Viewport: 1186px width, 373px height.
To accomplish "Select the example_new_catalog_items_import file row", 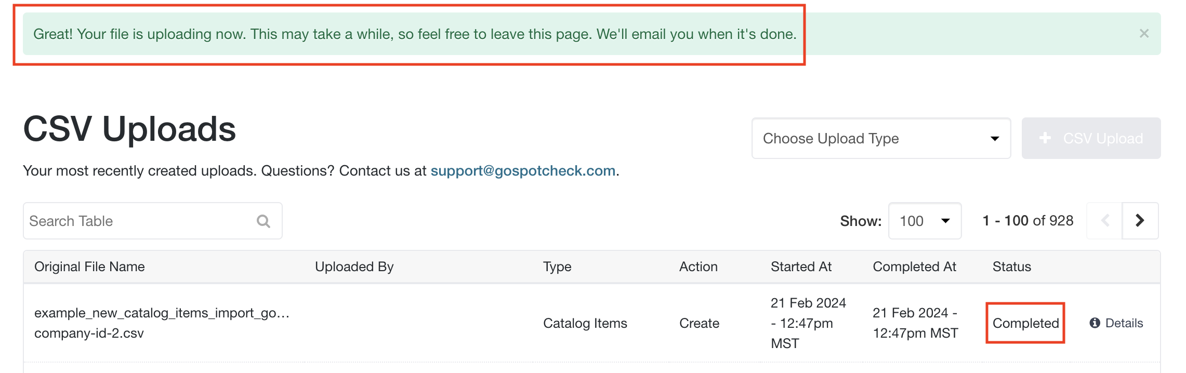I will coord(591,323).
